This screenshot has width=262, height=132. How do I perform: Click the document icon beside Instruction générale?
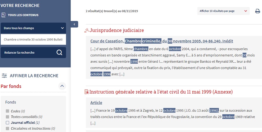pos(87,92)
